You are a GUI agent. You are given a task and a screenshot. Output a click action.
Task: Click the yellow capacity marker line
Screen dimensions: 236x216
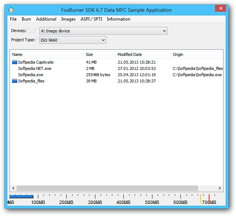pos(201,199)
